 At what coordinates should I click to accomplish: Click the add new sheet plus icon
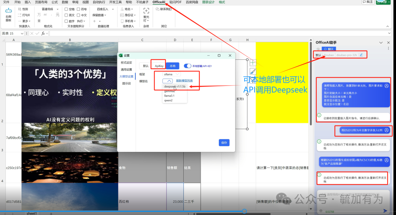(51, 214)
